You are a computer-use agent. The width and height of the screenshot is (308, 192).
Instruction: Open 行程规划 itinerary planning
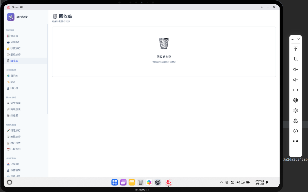coord(15,149)
